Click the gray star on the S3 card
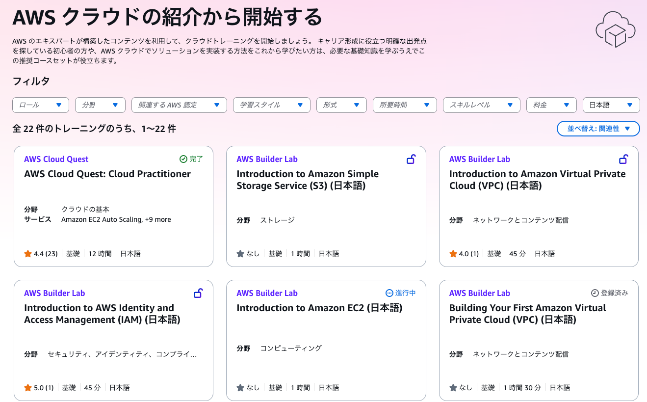This screenshot has height=402, width=647. click(240, 254)
